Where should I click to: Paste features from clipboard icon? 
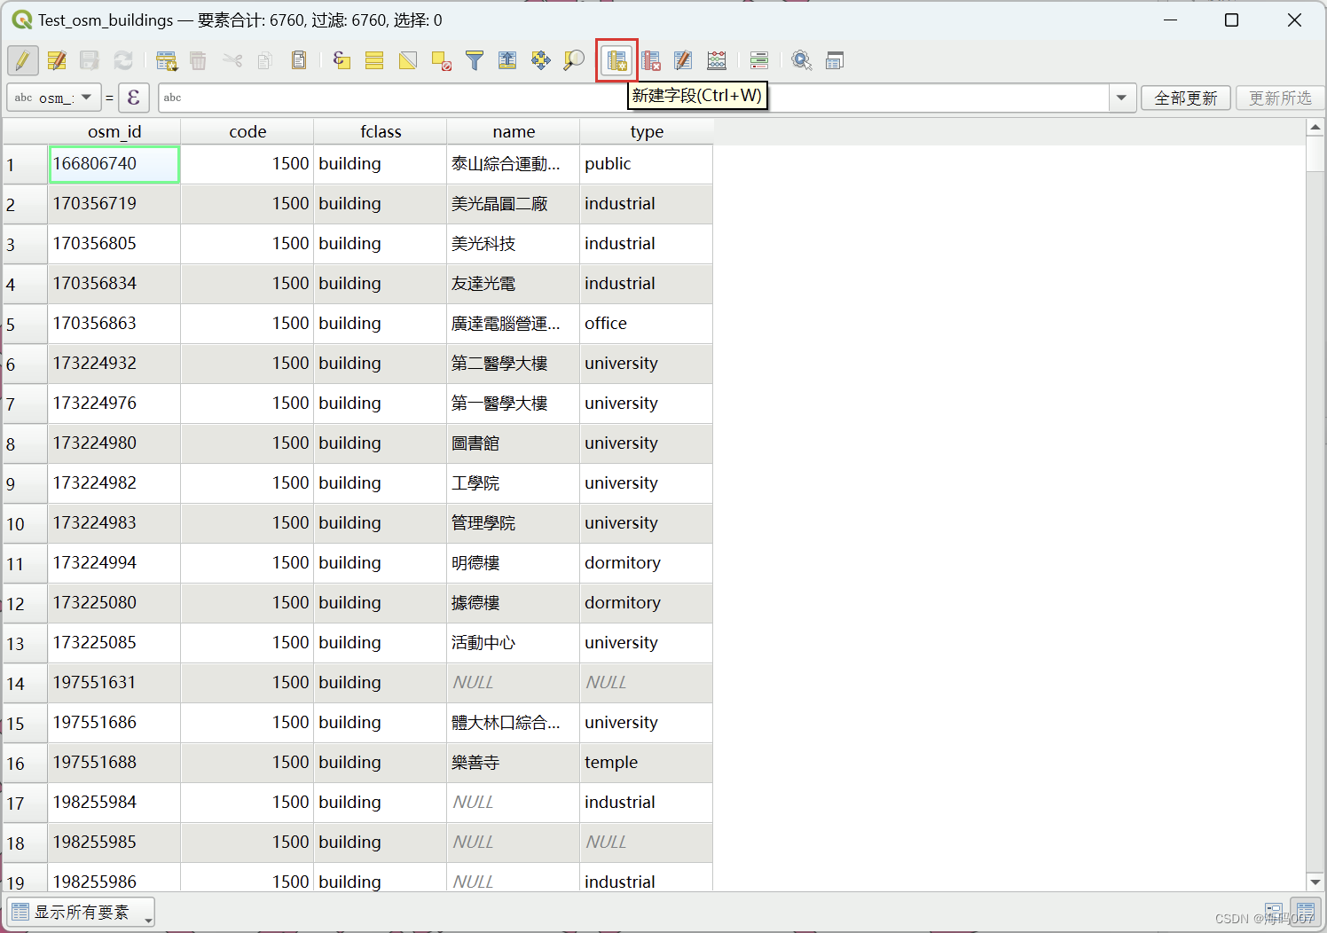[299, 60]
